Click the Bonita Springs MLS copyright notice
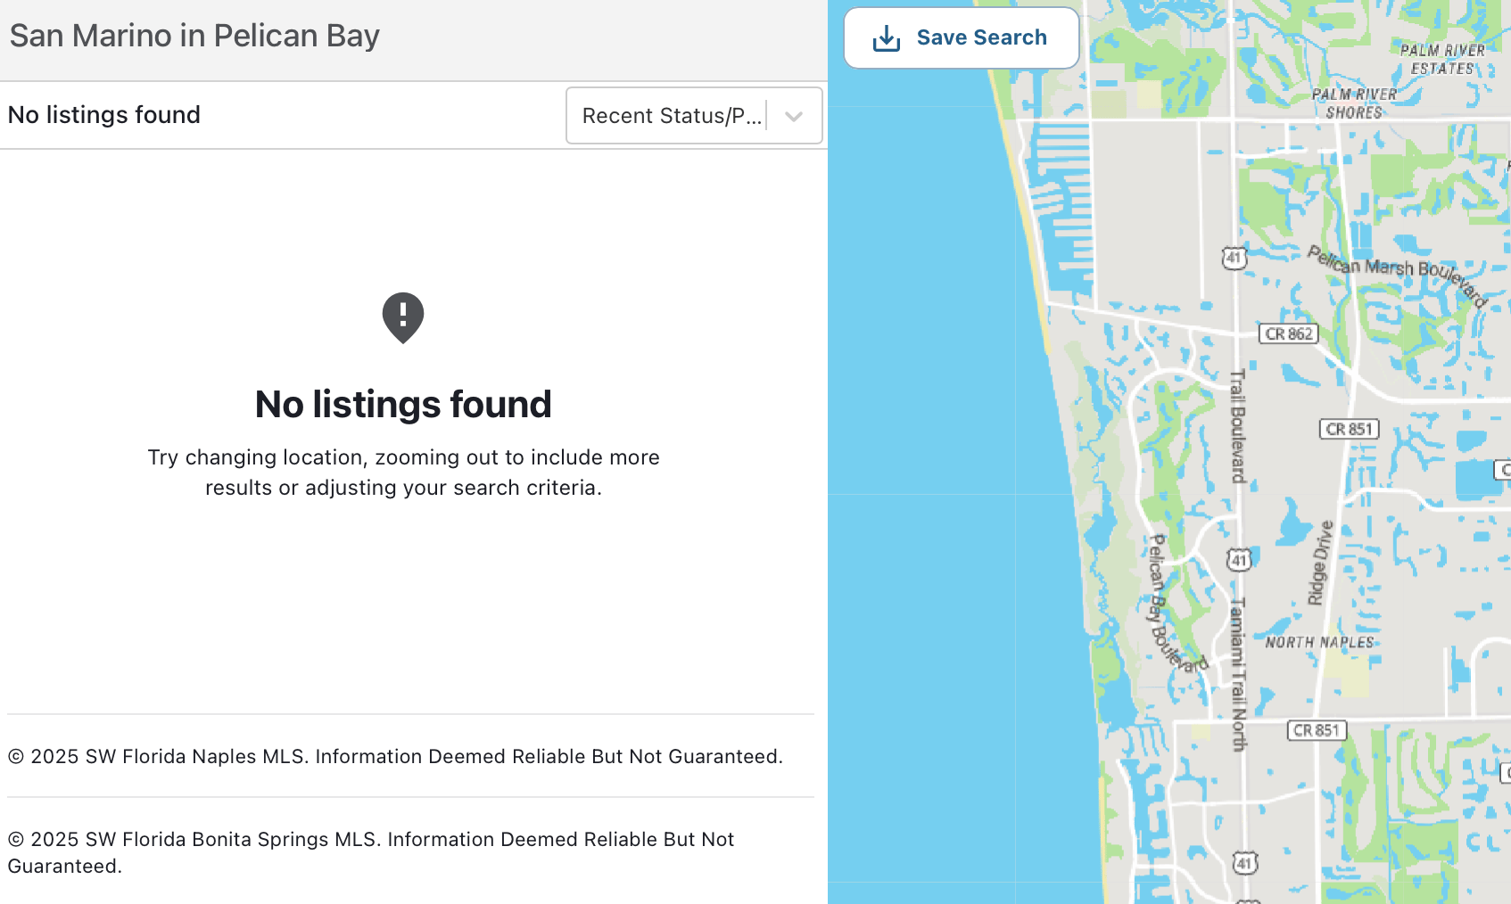This screenshot has width=1511, height=904. (370, 852)
